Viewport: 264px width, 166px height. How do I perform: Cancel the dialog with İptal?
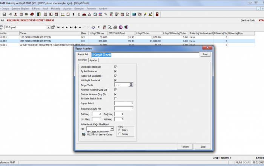[203, 146]
